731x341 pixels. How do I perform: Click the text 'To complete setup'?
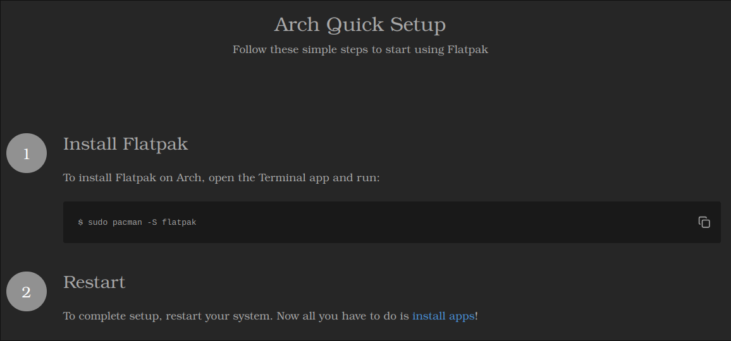click(x=110, y=316)
